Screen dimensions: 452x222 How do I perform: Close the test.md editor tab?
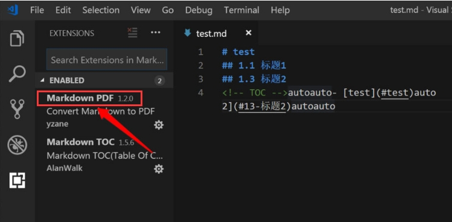249,33
